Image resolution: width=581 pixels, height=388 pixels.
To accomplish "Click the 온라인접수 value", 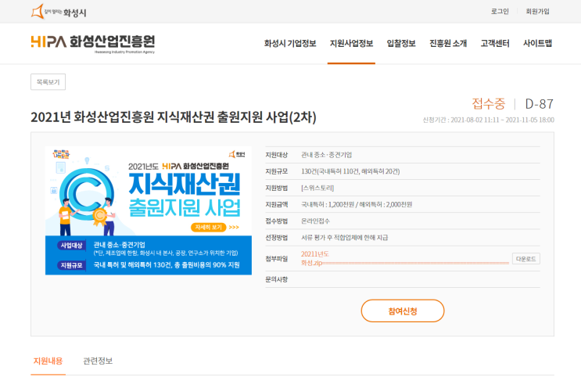I will coord(315,221).
